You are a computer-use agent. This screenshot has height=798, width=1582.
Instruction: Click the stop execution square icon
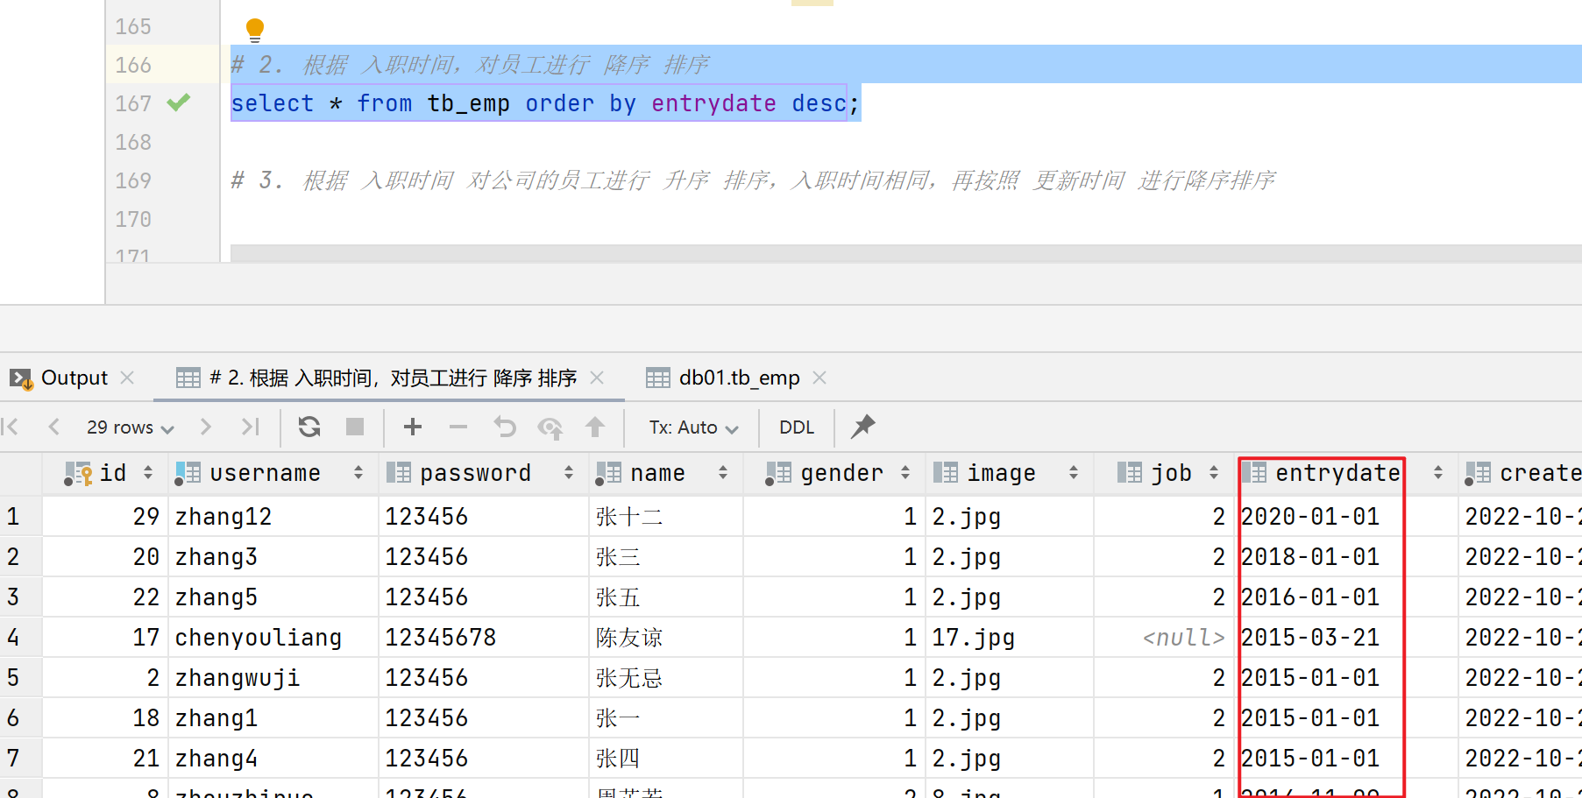355,427
